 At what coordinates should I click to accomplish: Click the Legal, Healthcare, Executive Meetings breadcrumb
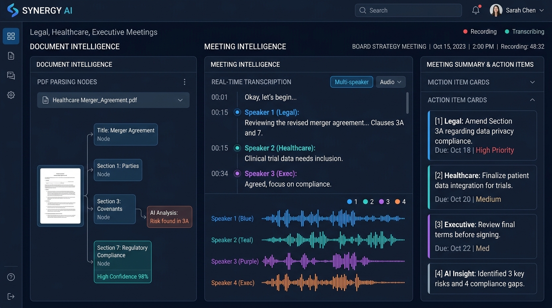[93, 32]
